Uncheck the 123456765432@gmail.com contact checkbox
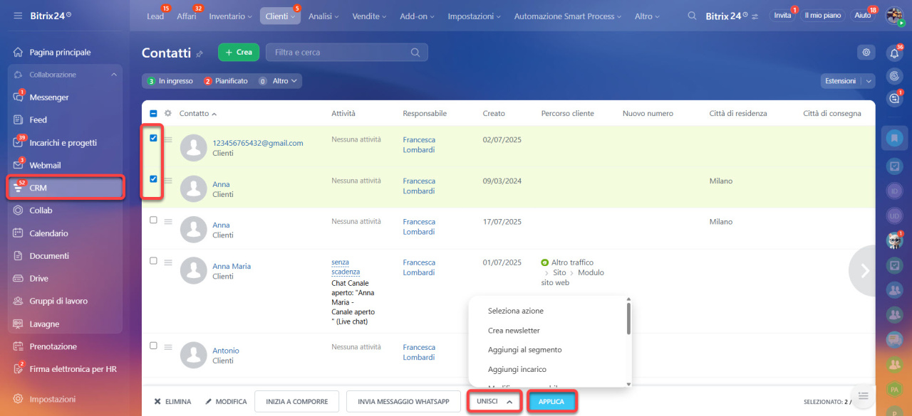 pos(153,138)
